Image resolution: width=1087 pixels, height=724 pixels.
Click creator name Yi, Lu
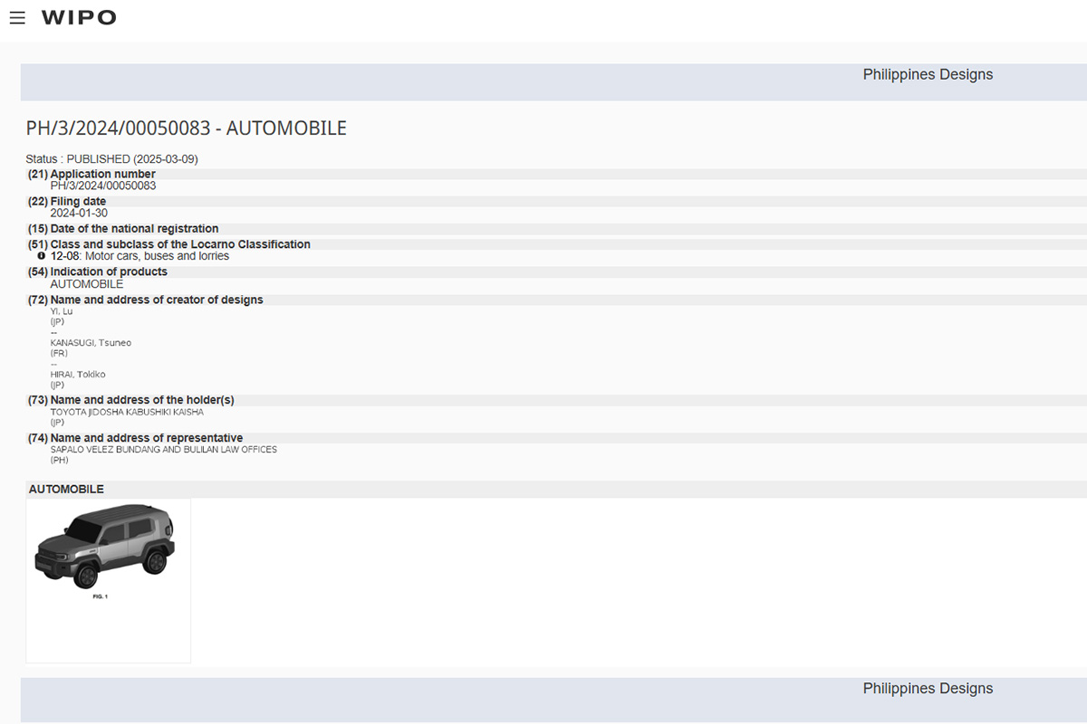tap(62, 311)
